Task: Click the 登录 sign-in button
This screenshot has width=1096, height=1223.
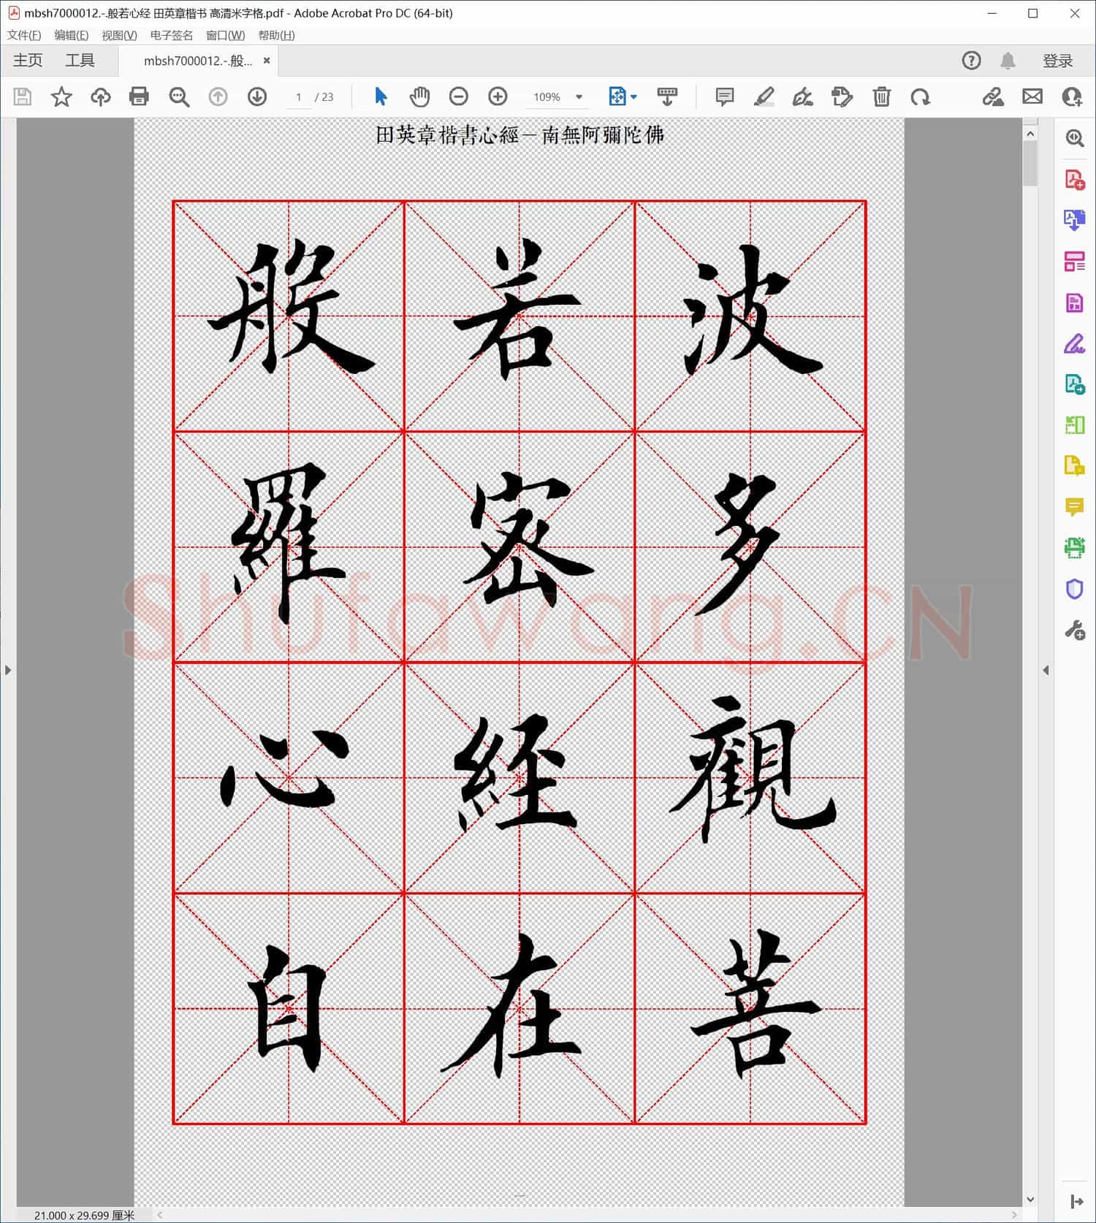Action: point(1057,61)
